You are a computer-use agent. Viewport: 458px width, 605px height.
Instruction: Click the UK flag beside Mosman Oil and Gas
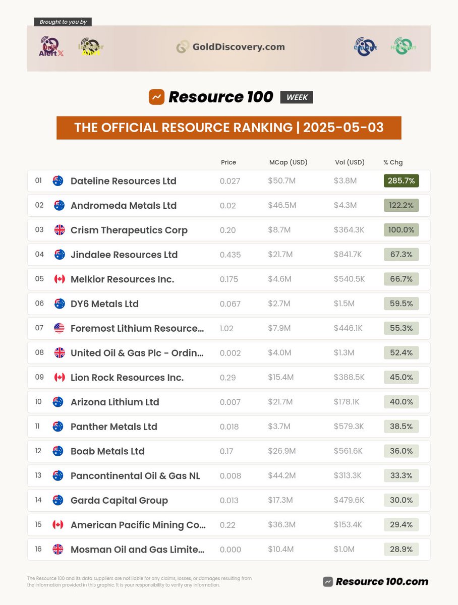click(58, 549)
